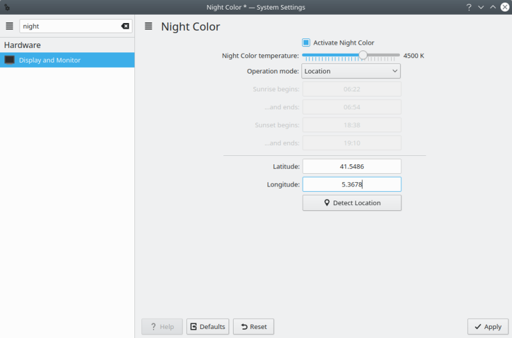This screenshot has width=512, height=338.
Task: Minimize the System Settings window
Action: coord(481,7)
